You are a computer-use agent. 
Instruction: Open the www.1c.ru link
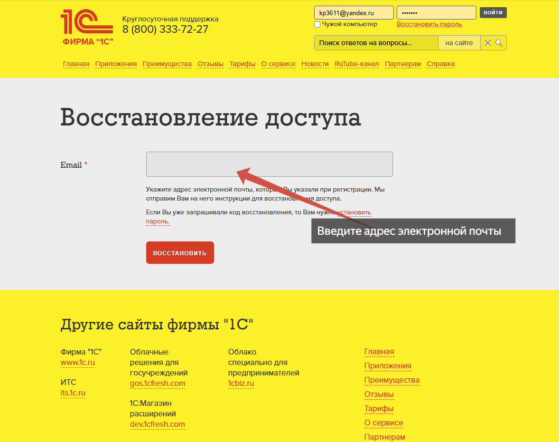[78, 362]
